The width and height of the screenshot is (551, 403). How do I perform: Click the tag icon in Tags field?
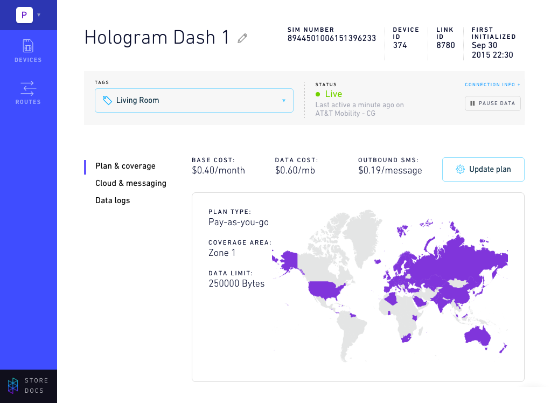pos(107,100)
